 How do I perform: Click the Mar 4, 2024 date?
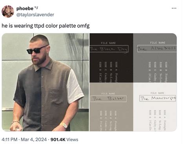(34, 140)
